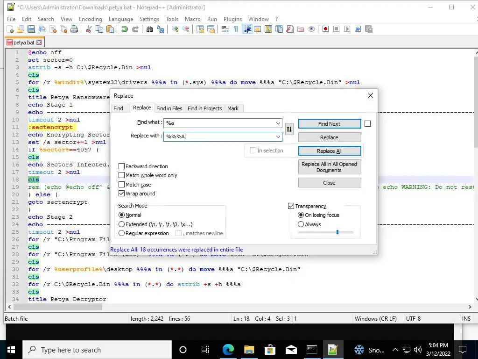The image size is (478, 359).
Task: Click the Open file toolbar icon
Action: point(21,29)
